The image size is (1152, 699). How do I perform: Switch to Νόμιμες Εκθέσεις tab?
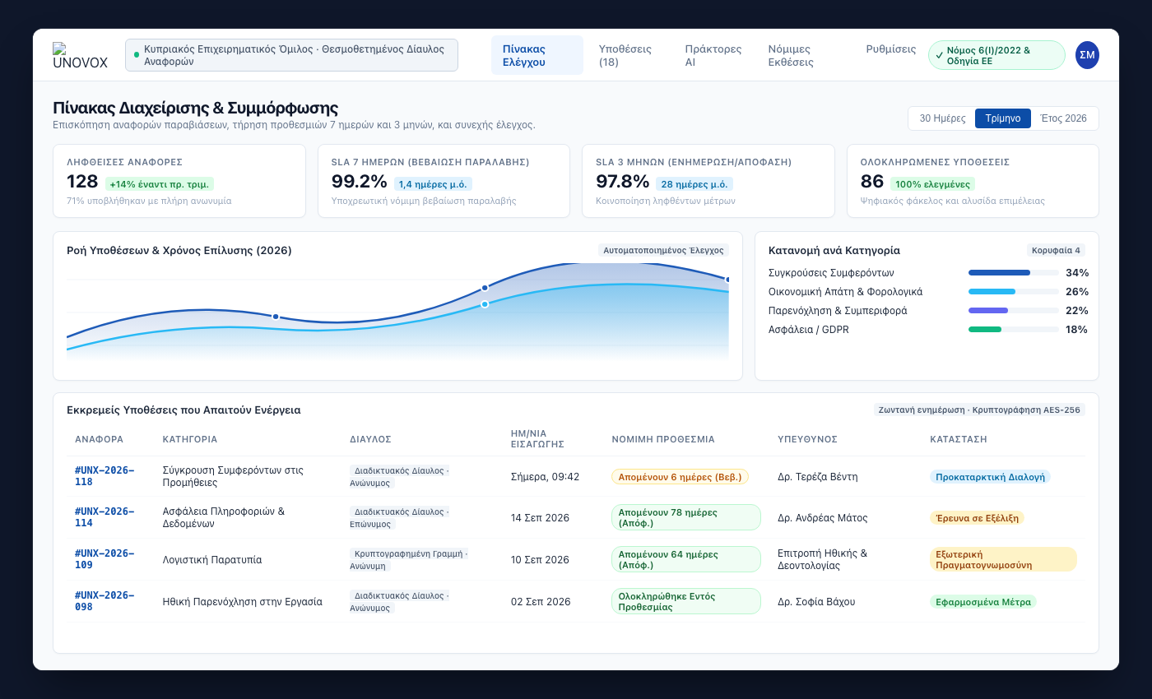tap(805, 55)
